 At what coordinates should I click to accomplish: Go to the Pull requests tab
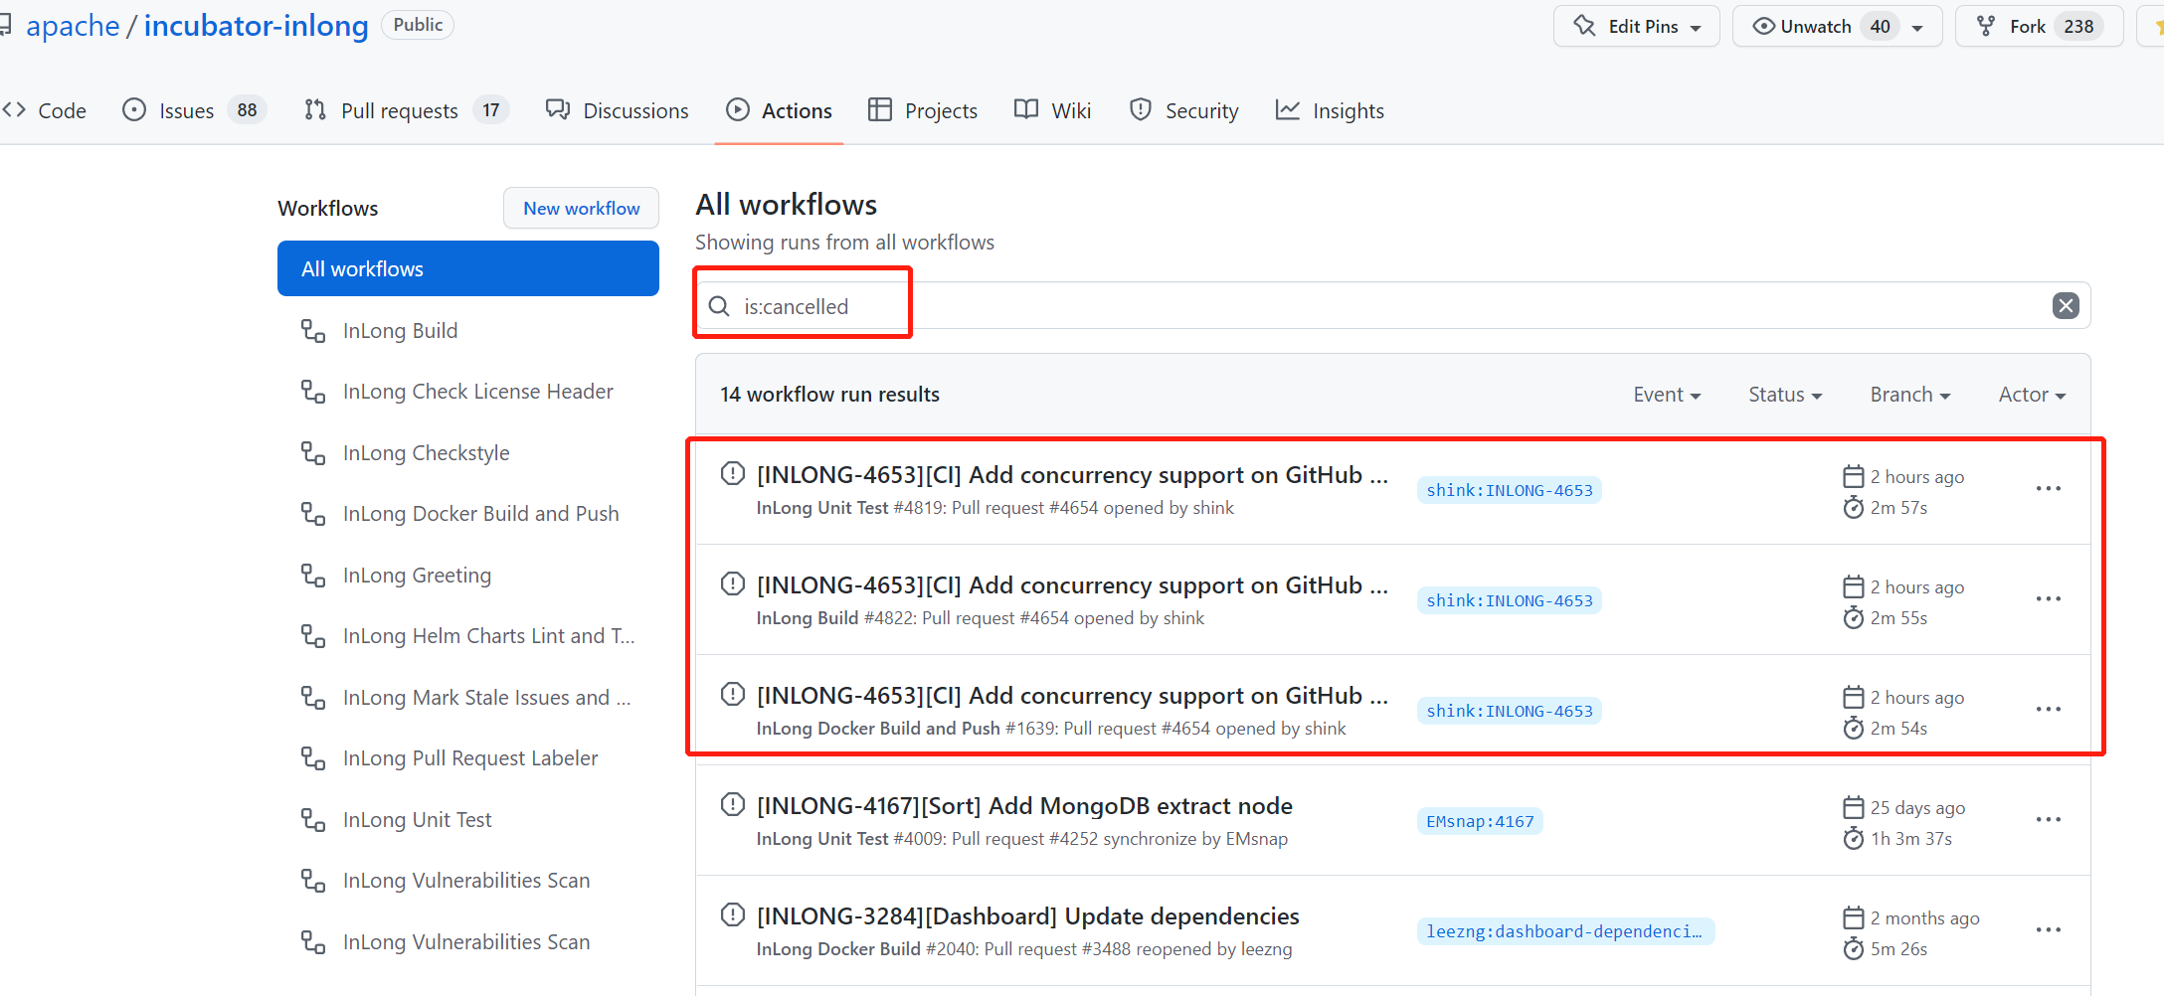coord(406,110)
